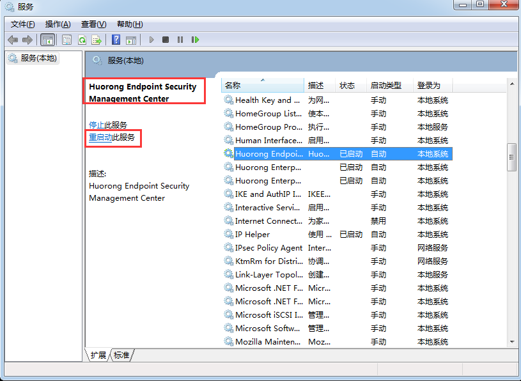Select gear icon of Link-Layer Topol service
This screenshot has width=521, height=381.
tap(228, 275)
